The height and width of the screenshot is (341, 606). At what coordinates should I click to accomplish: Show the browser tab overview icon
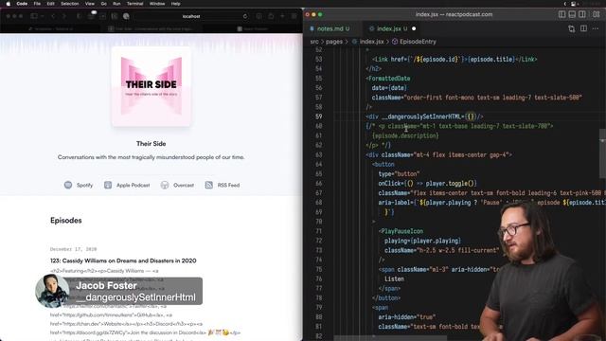click(294, 16)
